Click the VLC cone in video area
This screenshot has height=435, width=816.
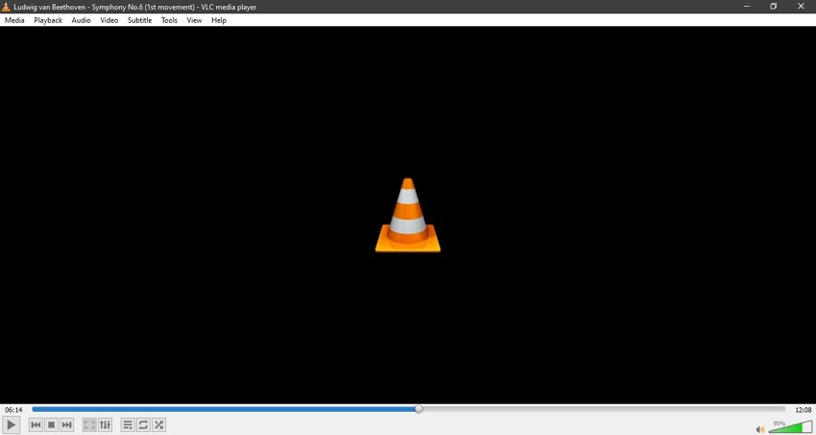(x=408, y=215)
